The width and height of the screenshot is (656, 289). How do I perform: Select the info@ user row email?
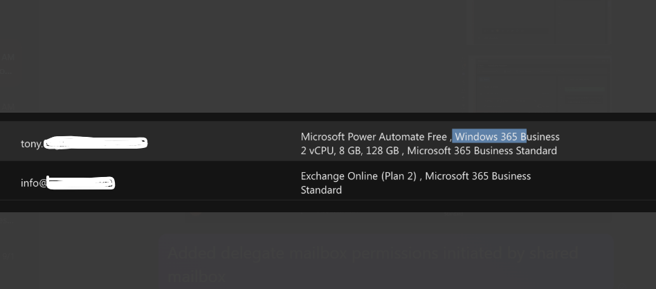[x=67, y=183]
